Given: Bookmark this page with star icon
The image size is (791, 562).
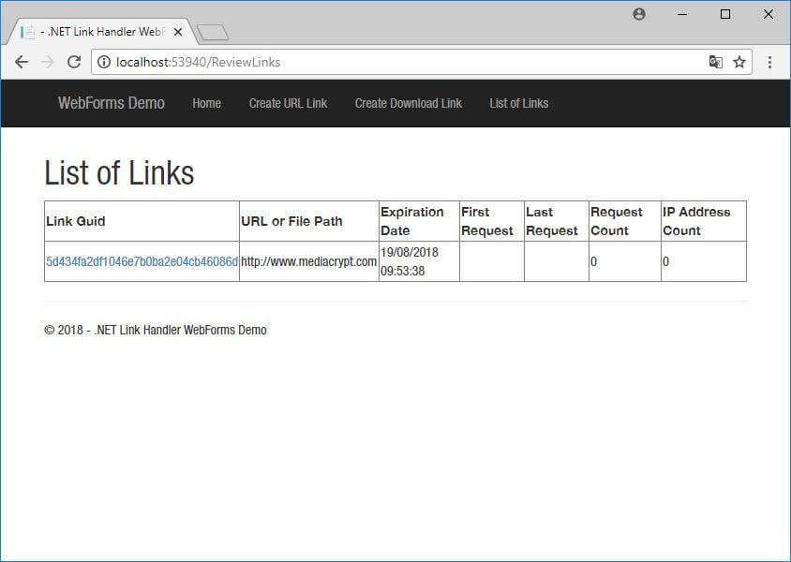Looking at the screenshot, I should [739, 62].
